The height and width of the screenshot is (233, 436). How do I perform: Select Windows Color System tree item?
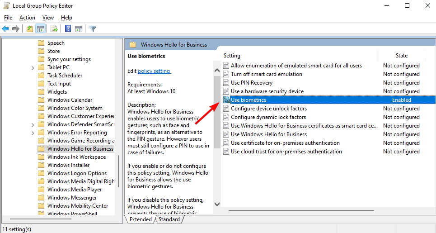click(x=75, y=108)
